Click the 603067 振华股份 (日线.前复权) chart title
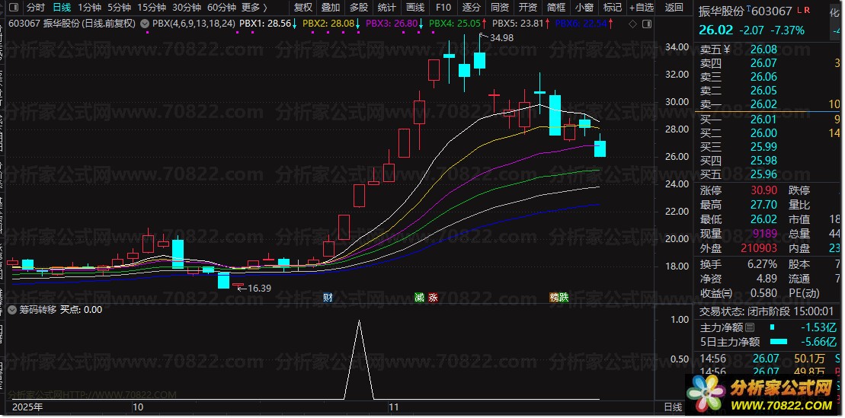The height and width of the screenshot is (418, 845). click(x=72, y=24)
